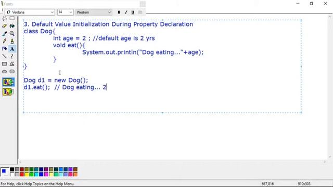Pick the yellow color swatch
This screenshot has height=187, width=333.
tap(27, 175)
